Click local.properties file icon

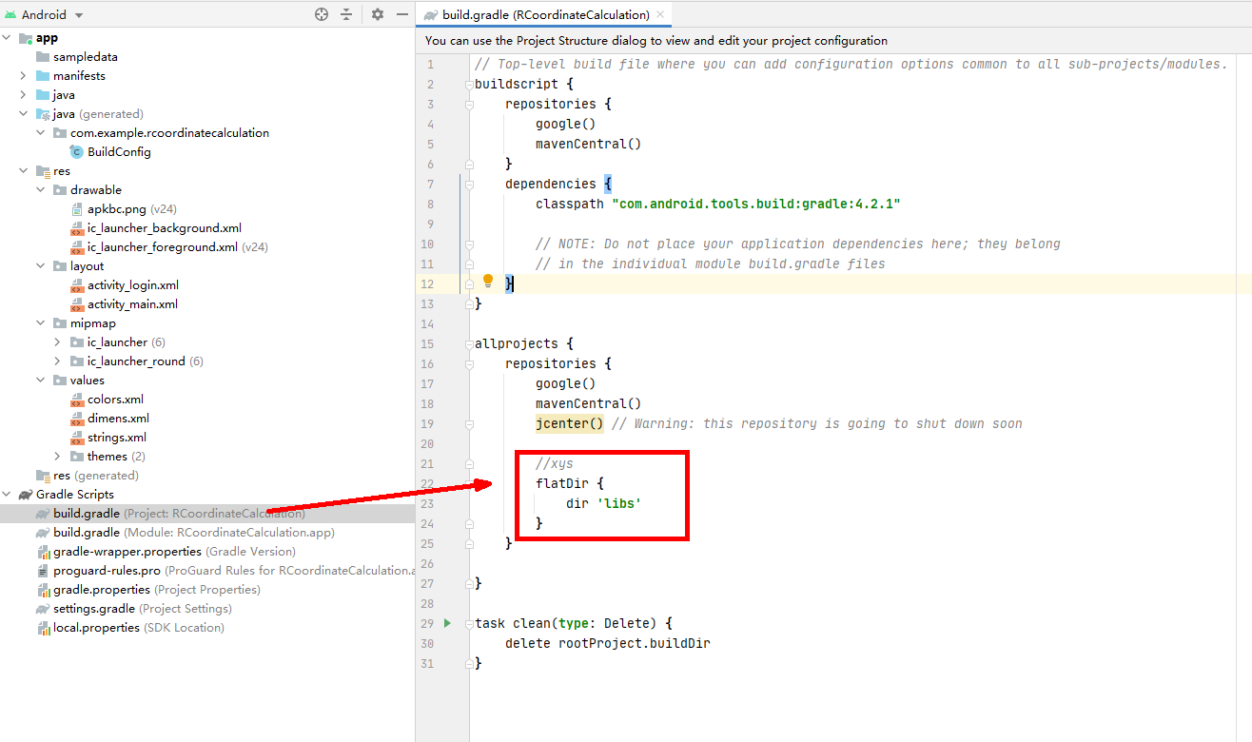click(x=43, y=628)
